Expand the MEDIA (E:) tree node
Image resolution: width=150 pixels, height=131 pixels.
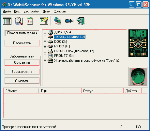[x=45, y=46]
